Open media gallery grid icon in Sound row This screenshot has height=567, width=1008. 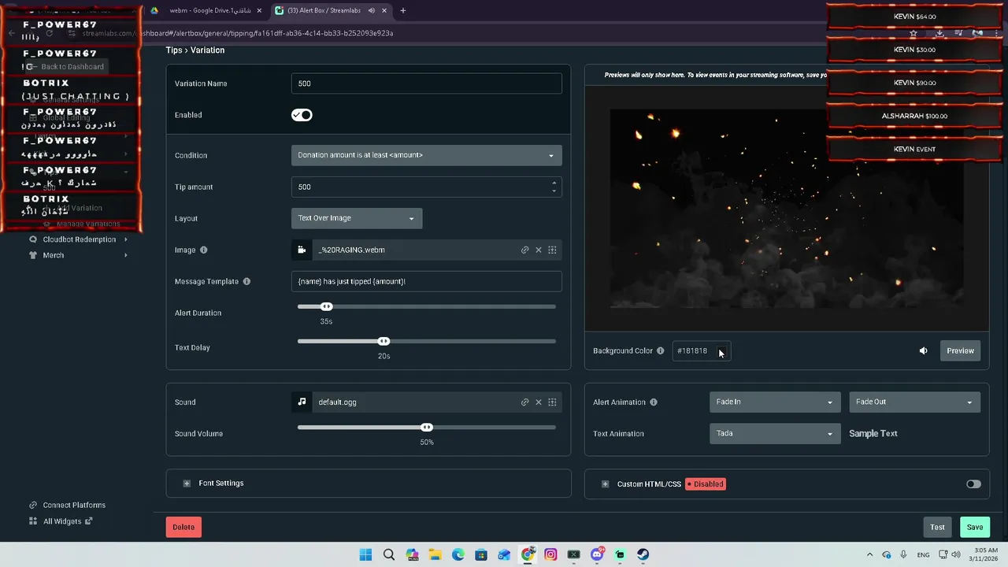(x=552, y=402)
